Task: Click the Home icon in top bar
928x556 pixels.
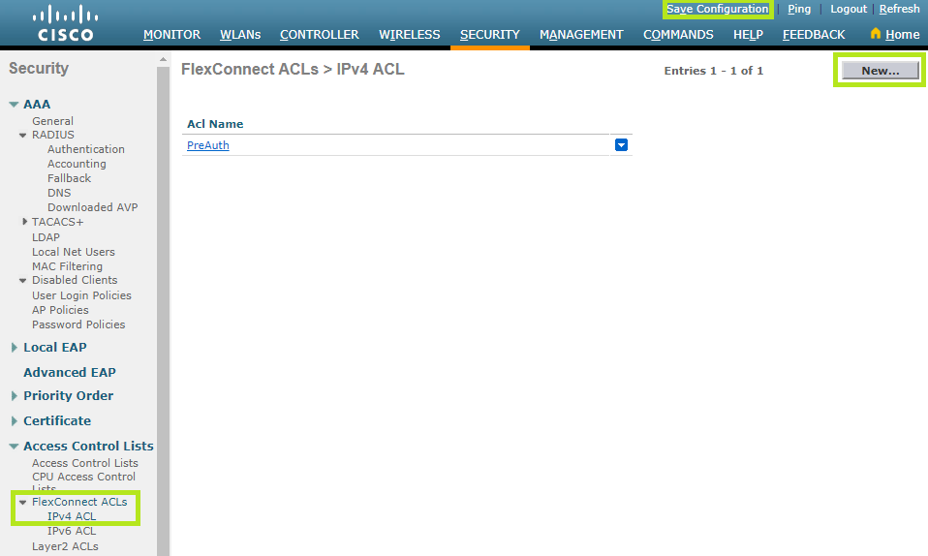Action: click(x=876, y=34)
